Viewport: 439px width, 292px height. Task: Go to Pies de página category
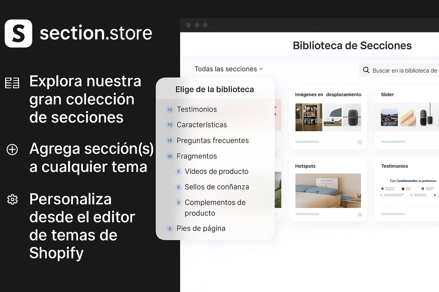click(201, 229)
